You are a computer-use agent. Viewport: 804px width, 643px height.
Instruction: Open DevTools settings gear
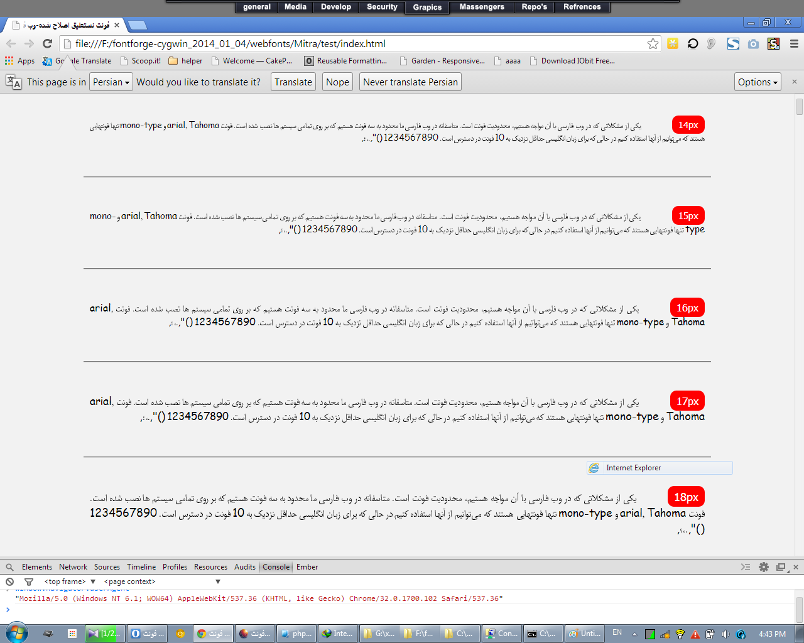(764, 567)
